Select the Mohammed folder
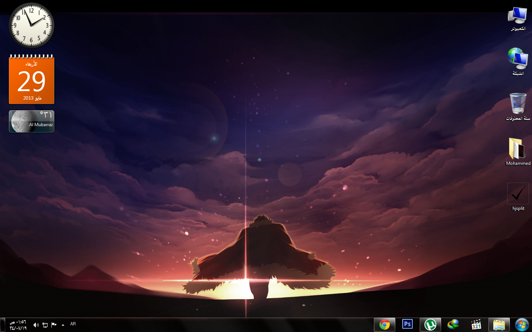Viewport: 532px width, 332px height. point(518,152)
